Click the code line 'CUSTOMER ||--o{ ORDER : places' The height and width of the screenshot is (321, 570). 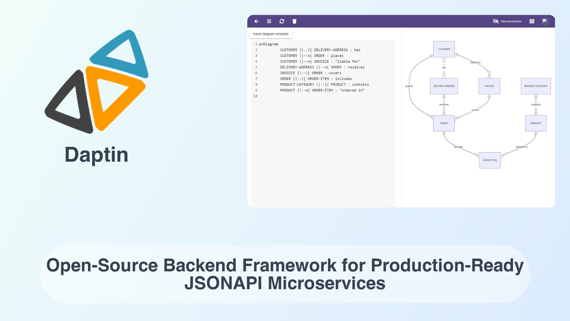point(312,56)
